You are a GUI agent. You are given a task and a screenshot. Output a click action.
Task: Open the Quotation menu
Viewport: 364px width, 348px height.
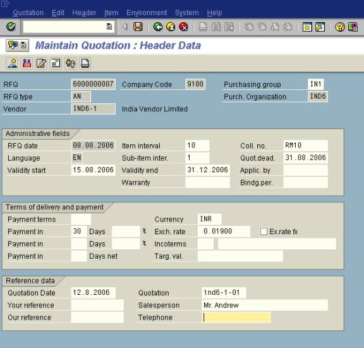click(28, 13)
